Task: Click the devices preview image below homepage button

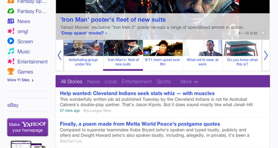Action: (28, 144)
